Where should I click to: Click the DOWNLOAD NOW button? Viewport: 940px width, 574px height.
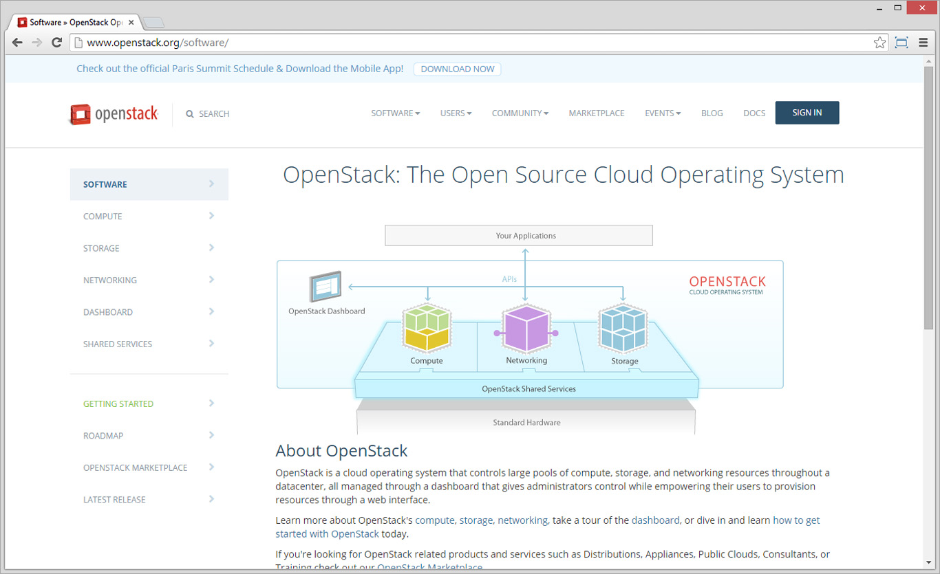458,69
